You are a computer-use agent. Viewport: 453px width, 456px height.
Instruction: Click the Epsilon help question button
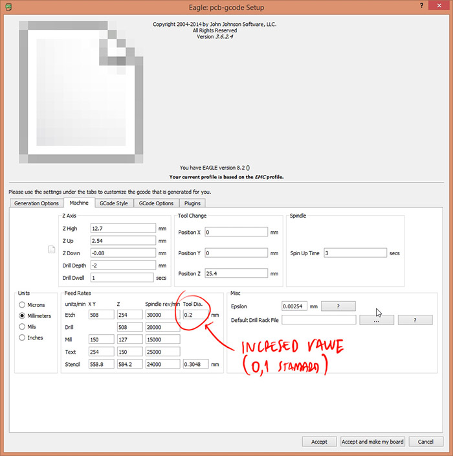click(338, 306)
